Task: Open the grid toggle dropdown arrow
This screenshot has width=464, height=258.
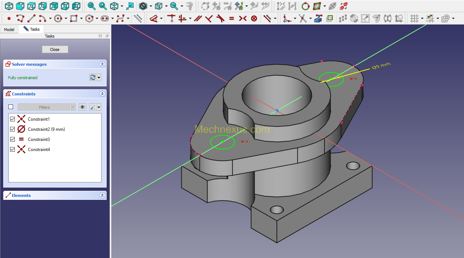Action: click(x=422, y=18)
